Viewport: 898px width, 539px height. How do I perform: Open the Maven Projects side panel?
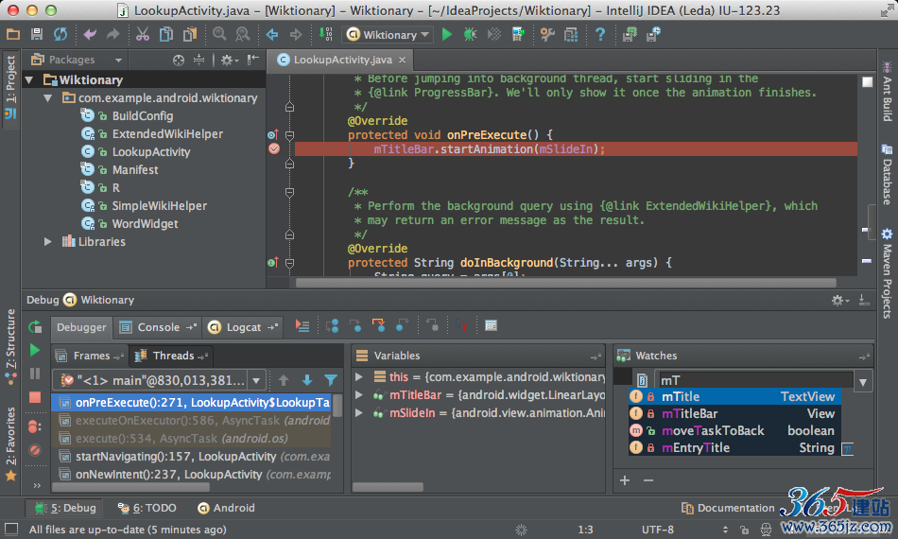point(887,273)
